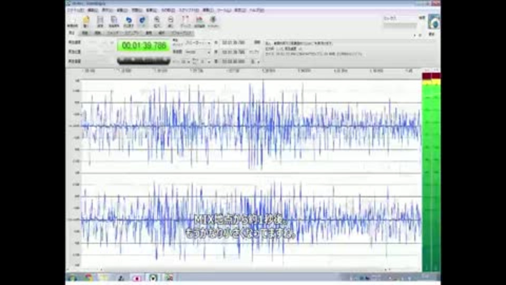Adjust the 再生速度 slider
506x285 pixels.
100,42
